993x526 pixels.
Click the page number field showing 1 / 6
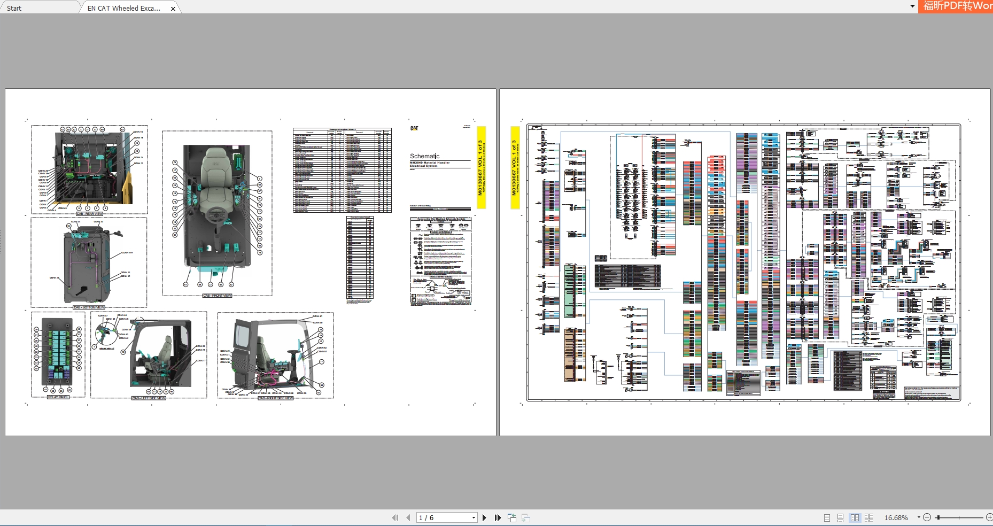click(x=444, y=517)
